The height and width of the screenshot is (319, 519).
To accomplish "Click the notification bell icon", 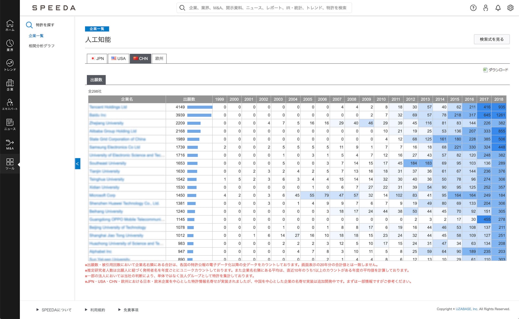I will [498, 8].
